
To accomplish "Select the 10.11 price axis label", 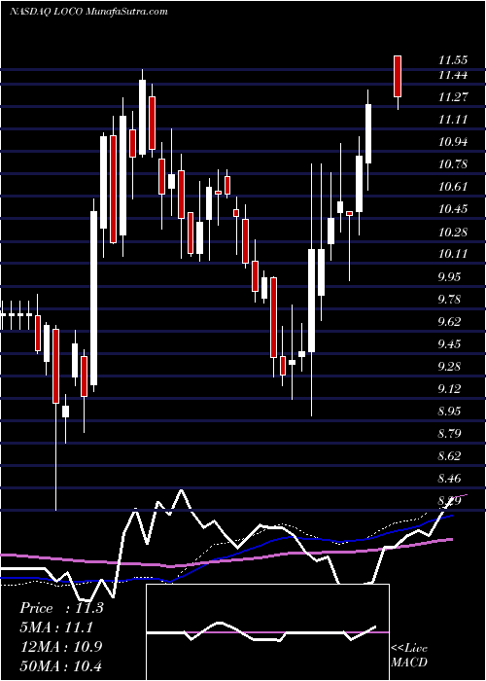I will (452, 254).
